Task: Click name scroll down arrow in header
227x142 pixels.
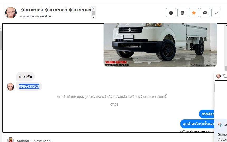Action: 93,17
